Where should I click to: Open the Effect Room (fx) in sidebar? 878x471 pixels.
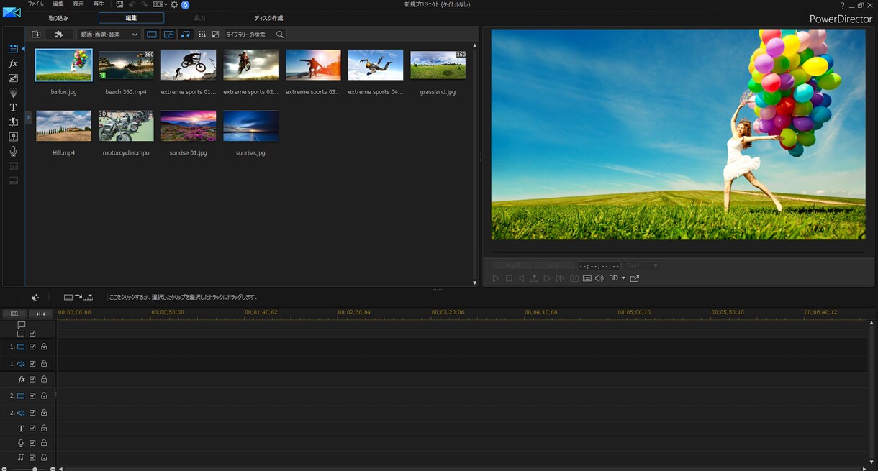point(13,63)
